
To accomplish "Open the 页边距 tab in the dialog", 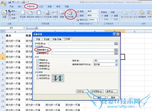I will coord(47,39).
